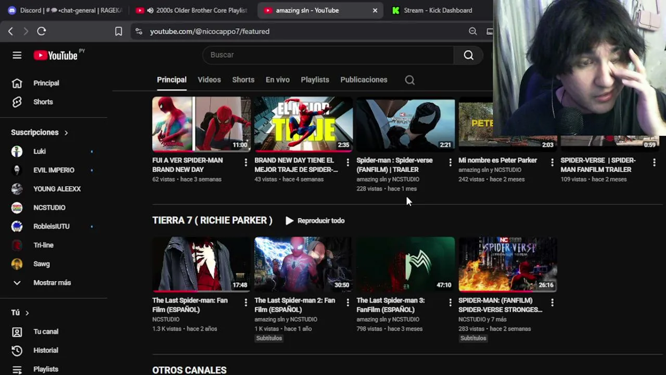
Task: Go to YouTube home via the logo
Action: click(56, 55)
